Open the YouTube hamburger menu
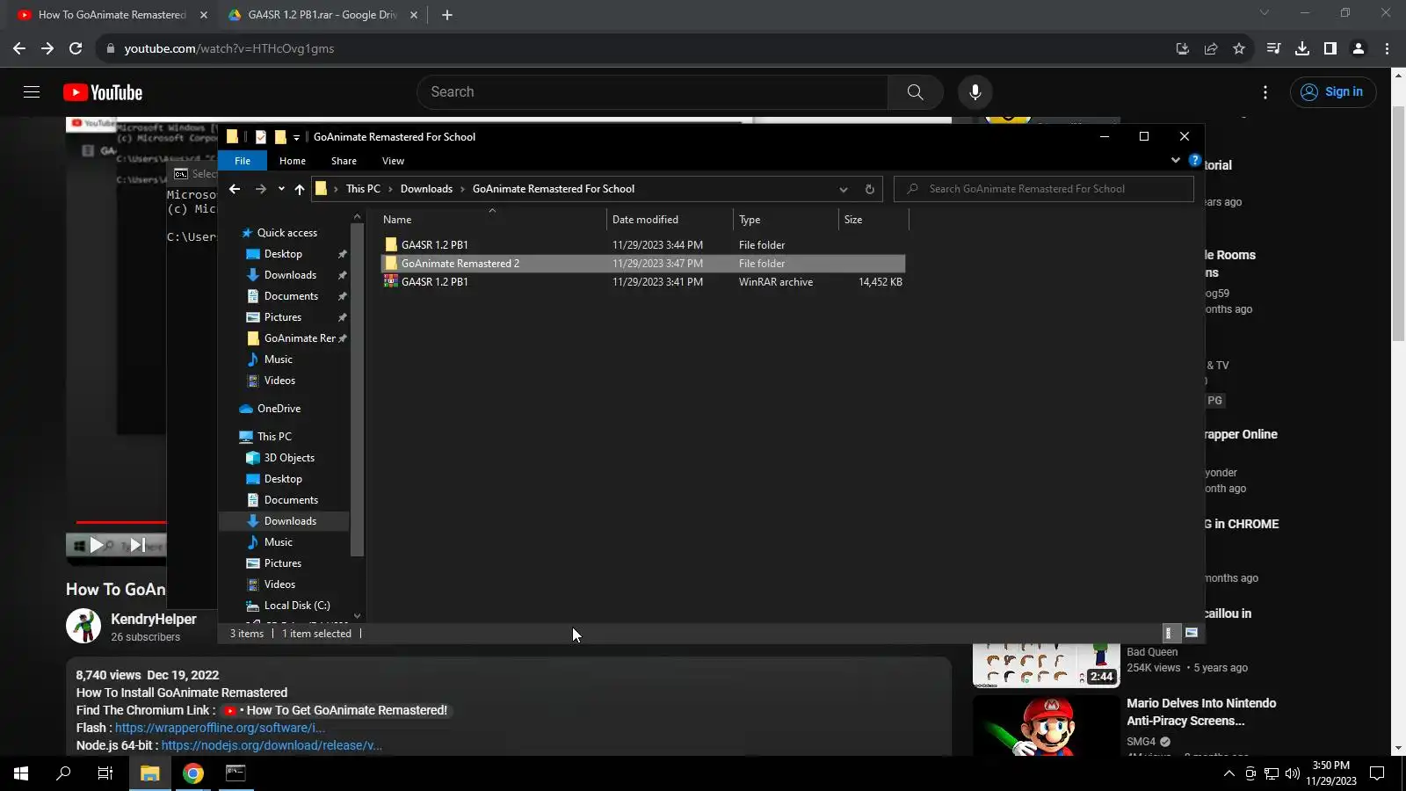This screenshot has height=791, width=1406. [x=32, y=92]
